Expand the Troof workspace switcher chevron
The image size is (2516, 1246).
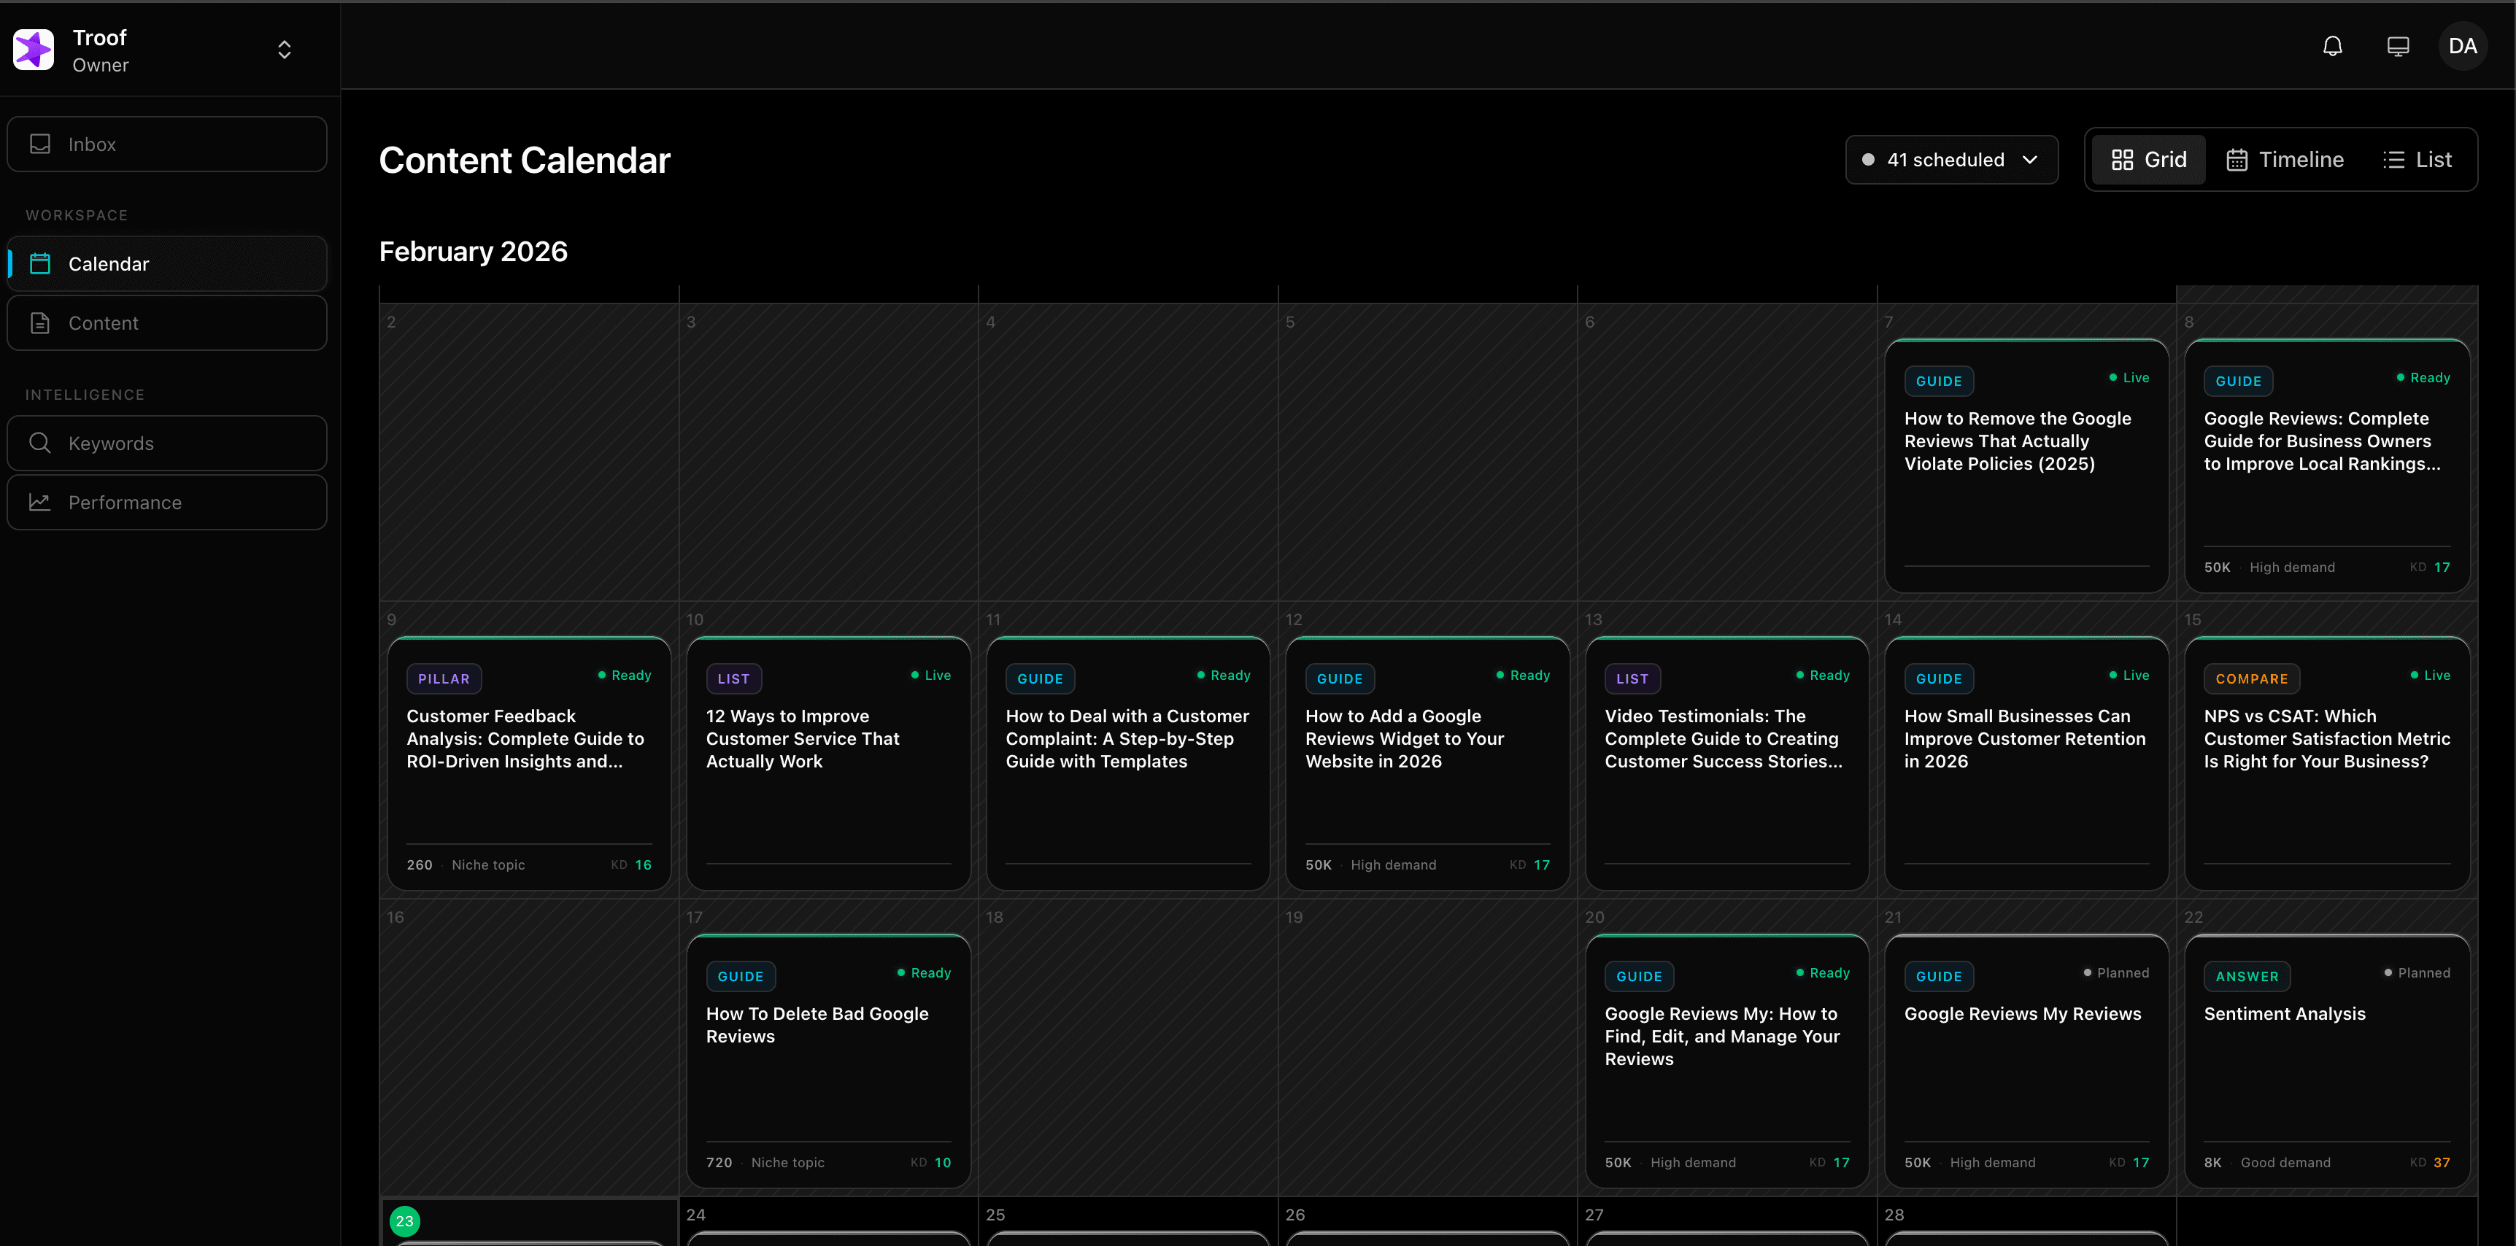(283, 49)
